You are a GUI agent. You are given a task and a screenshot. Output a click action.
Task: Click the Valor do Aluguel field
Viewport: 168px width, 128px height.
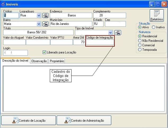(14, 42)
